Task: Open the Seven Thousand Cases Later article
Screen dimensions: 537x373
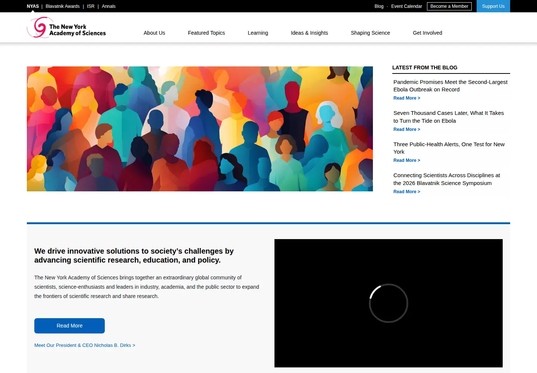Action: (x=449, y=117)
